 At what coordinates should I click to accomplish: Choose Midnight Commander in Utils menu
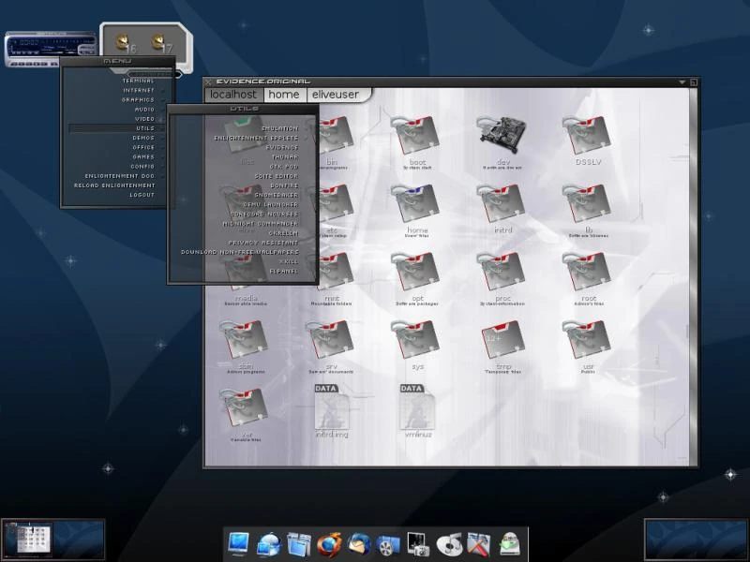[x=261, y=224]
